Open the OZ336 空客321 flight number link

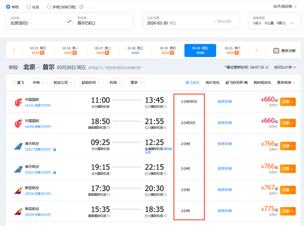38,194
